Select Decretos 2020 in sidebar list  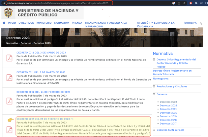(x=168, y=113)
